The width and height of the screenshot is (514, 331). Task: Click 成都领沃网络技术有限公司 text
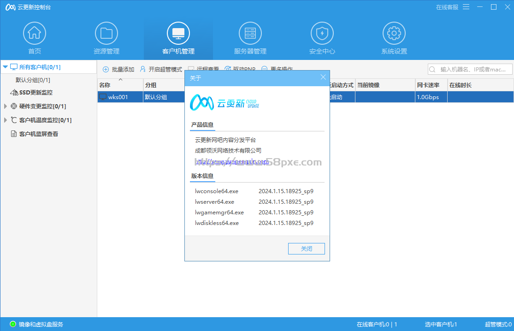[228, 150]
